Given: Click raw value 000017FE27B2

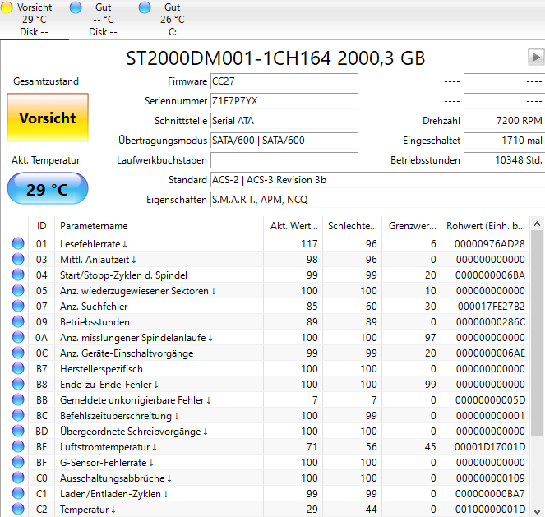Looking at the screenshot, I should click(x=492, y=307).
